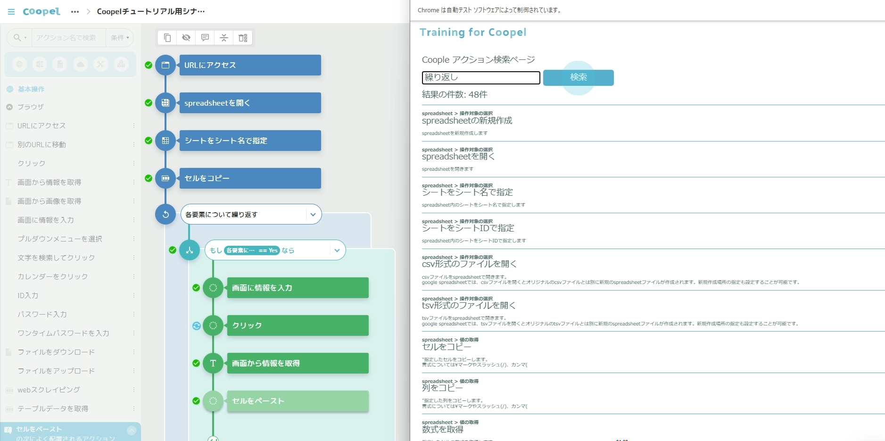Select the green クリック step block

(x=298, y=325)
